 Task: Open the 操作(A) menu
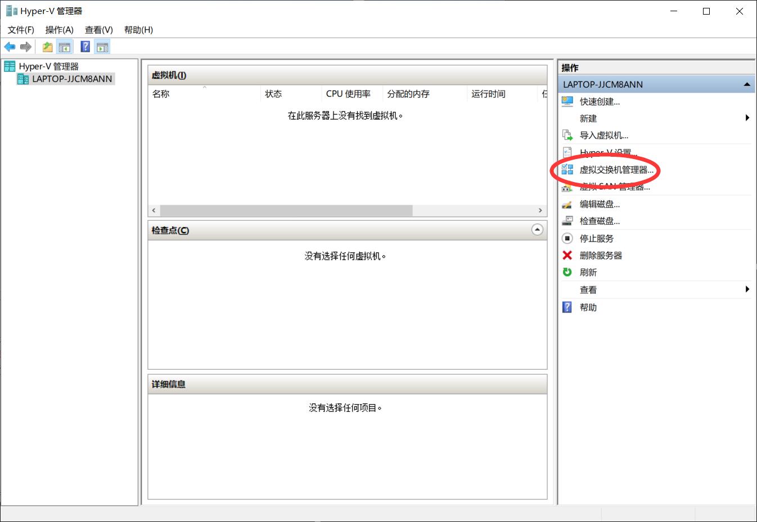[59, 30]
